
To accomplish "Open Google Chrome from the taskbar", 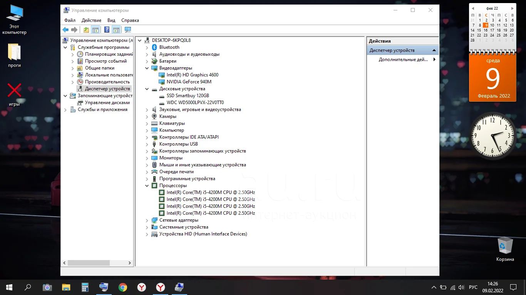I will coord(123,287).
